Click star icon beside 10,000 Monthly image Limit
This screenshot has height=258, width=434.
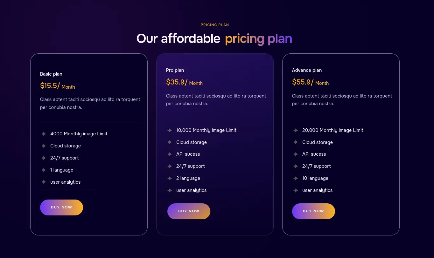coord(170,130)
